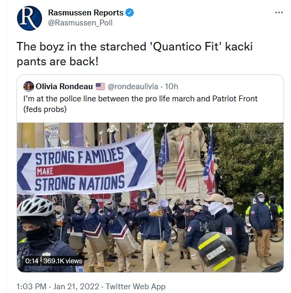Open the Twitter Web App source link
The width and height of the screenshot is (291, 293).
(x=136, y=286)
